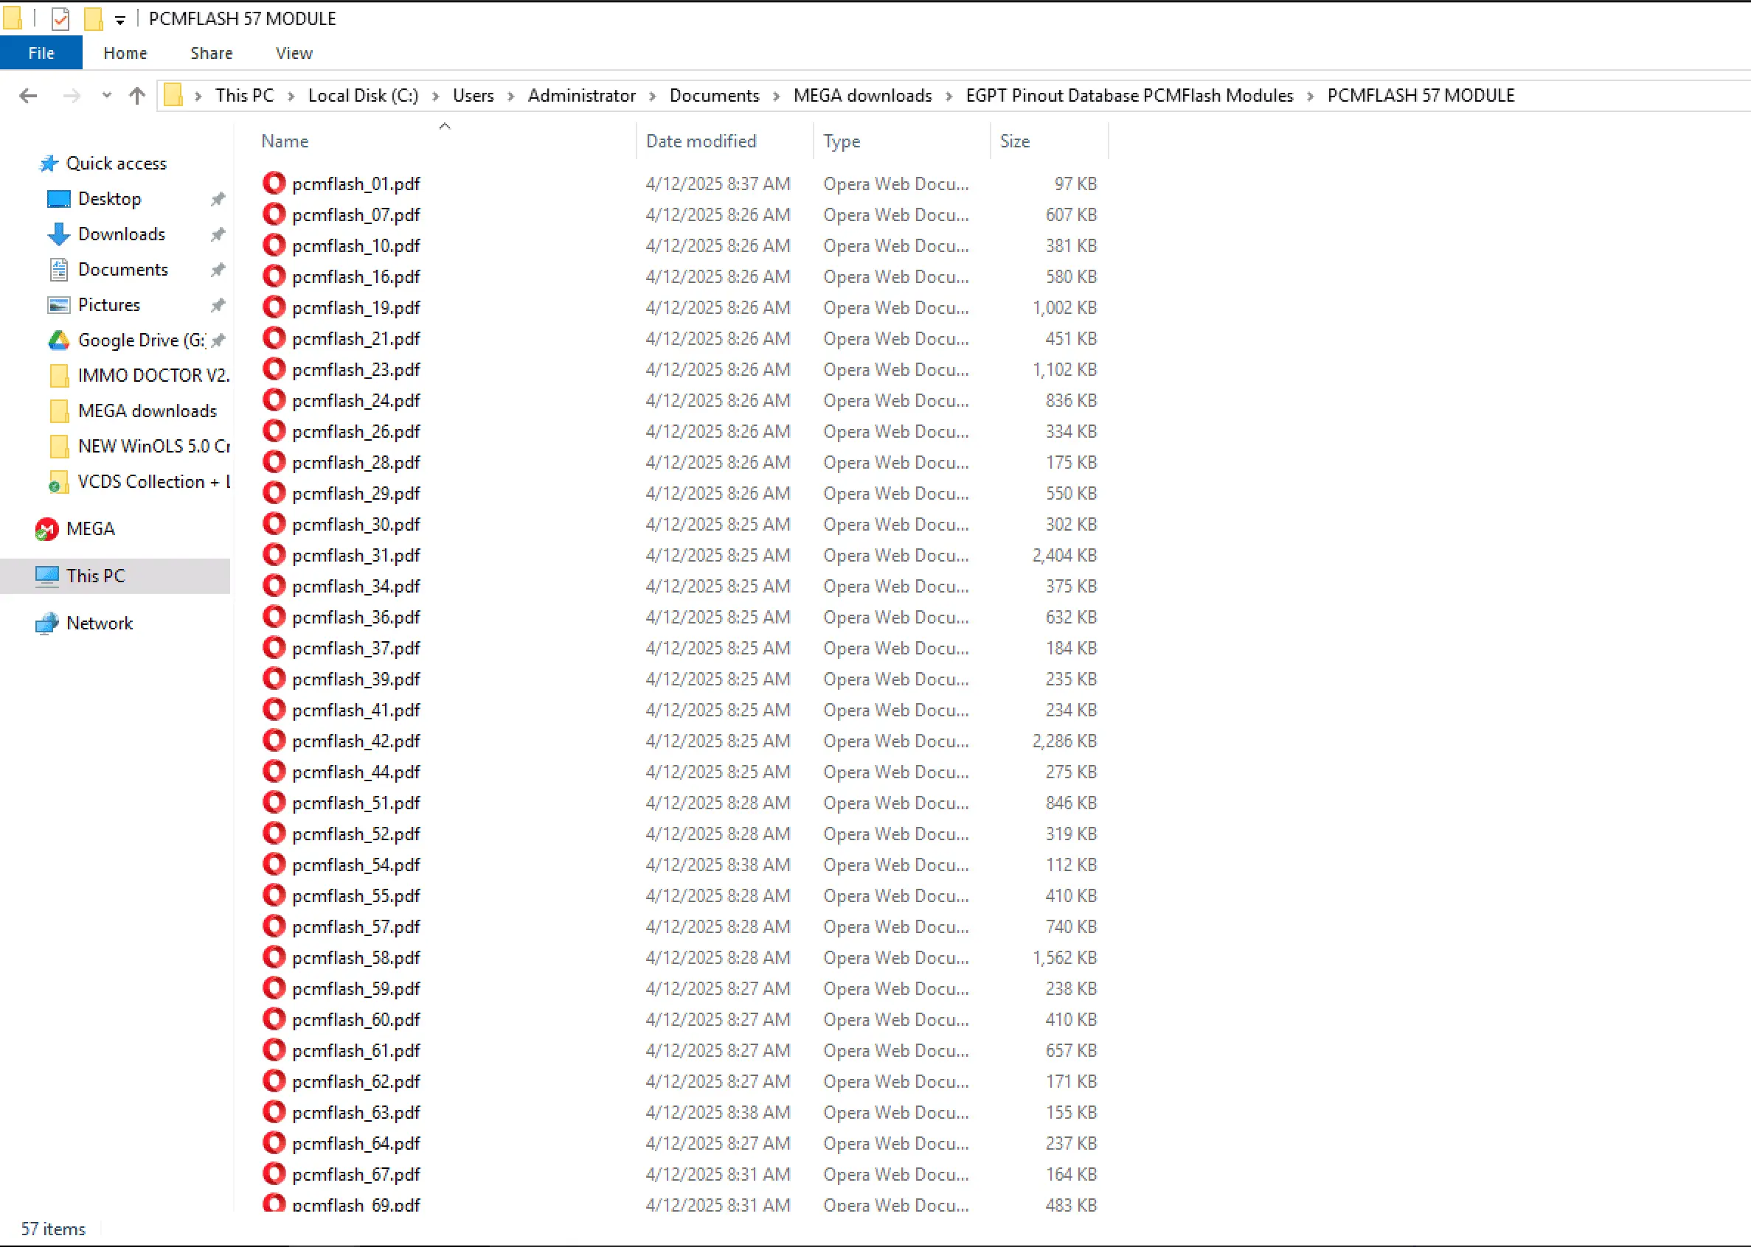Click the folder icon in the title bar
Image resolution: width=1751 pixels, height=1247 pixels.
pos(13,18)
